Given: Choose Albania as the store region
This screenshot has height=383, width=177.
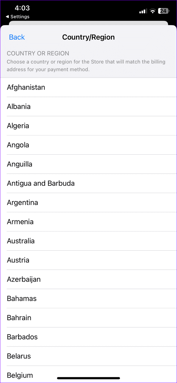Looking at the screenshot, I should (x=19, y=106).
